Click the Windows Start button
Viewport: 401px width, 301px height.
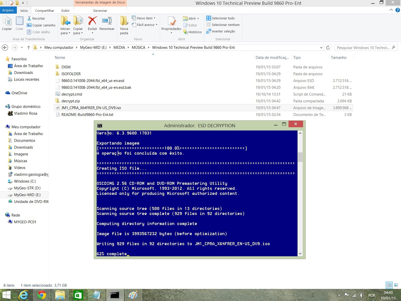(x=6, y=295)
